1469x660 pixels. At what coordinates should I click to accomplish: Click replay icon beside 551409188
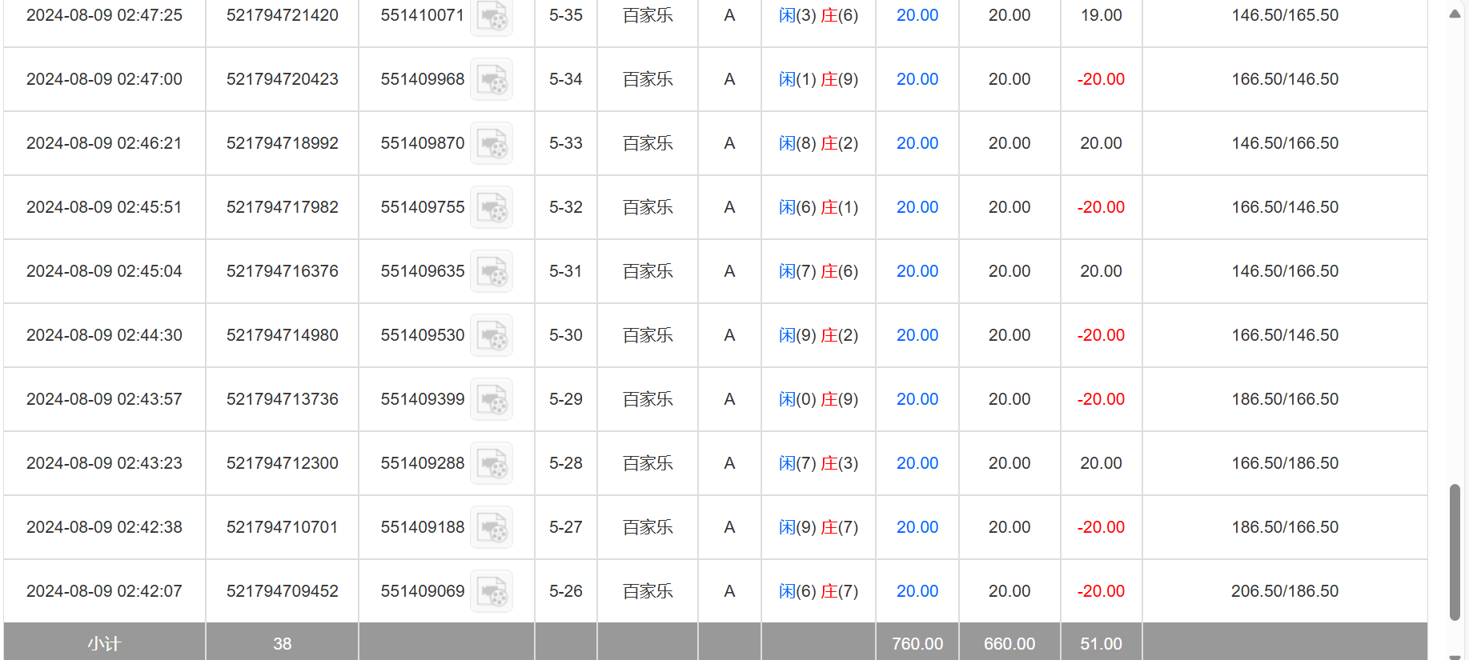[x=491, y=527]
